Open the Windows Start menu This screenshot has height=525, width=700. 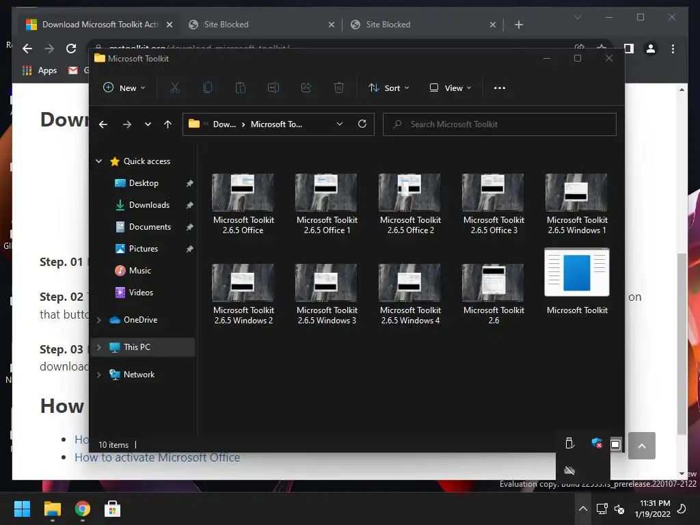(22, 509)
